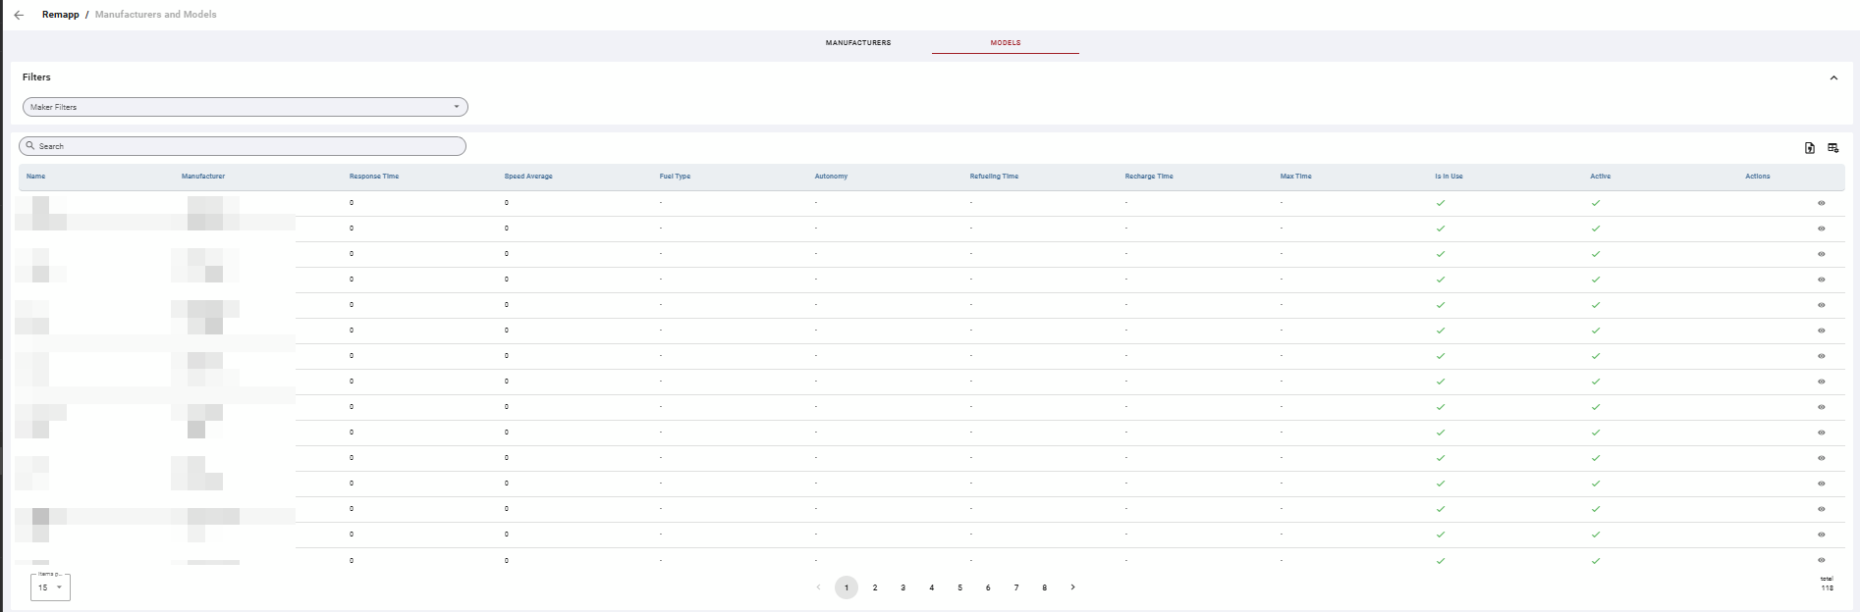Export the table as CSV file
This screenshot has height=612, width=1860.
(1810, 148)
